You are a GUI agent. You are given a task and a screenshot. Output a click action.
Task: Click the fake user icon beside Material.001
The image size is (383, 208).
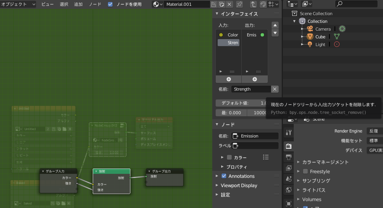(x=214, y=4)
